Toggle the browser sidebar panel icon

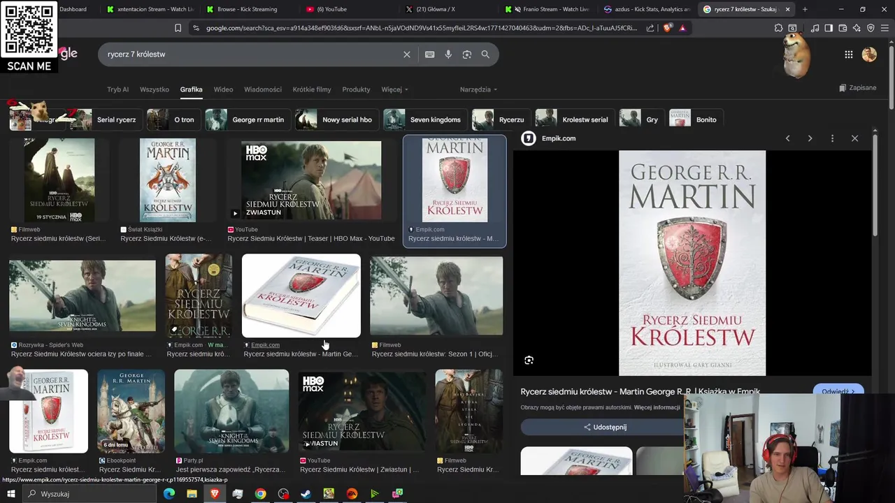click(829, 28)
